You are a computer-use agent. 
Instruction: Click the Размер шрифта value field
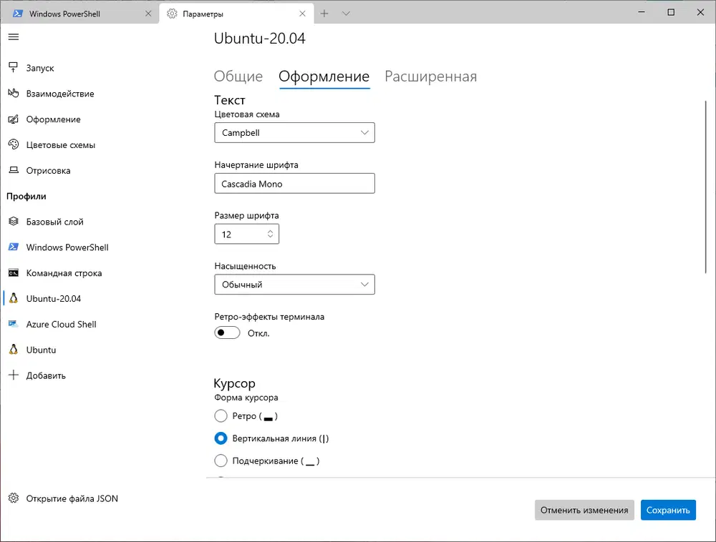click(246, 234)
